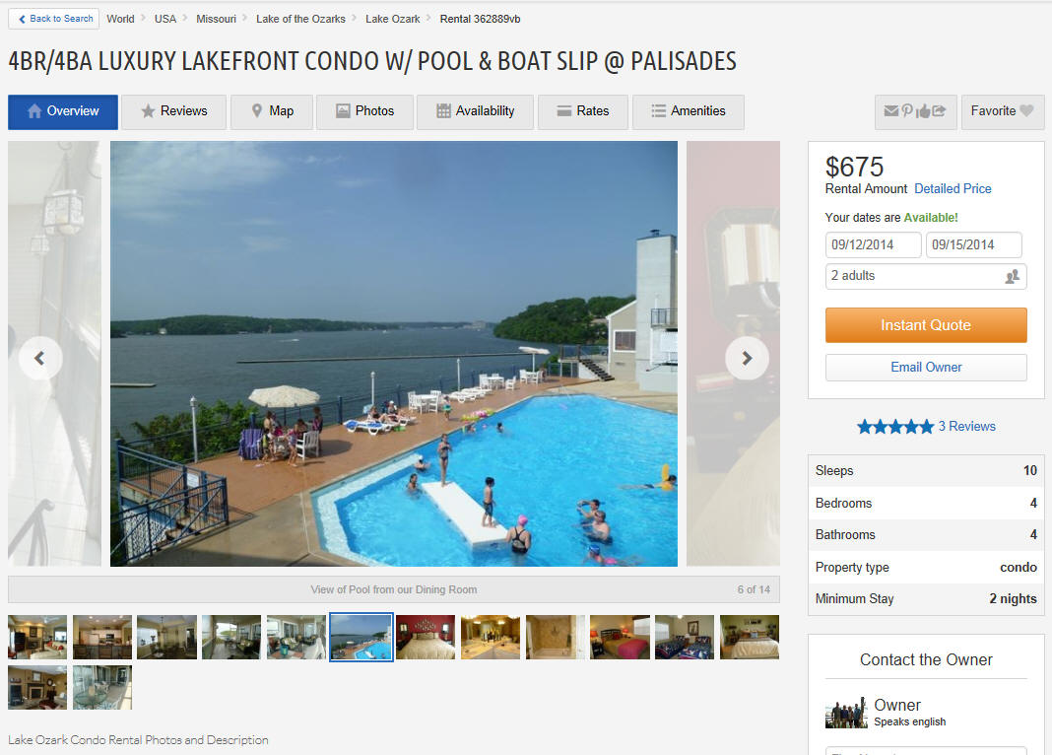Open the 2 adults guest selector

(x=926, y=276)
